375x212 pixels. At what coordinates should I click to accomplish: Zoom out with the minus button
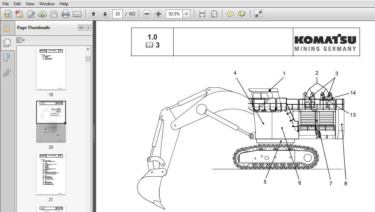point(147,14)
